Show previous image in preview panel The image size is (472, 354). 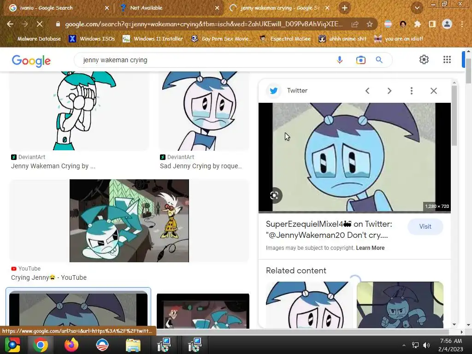click(367, 91)
